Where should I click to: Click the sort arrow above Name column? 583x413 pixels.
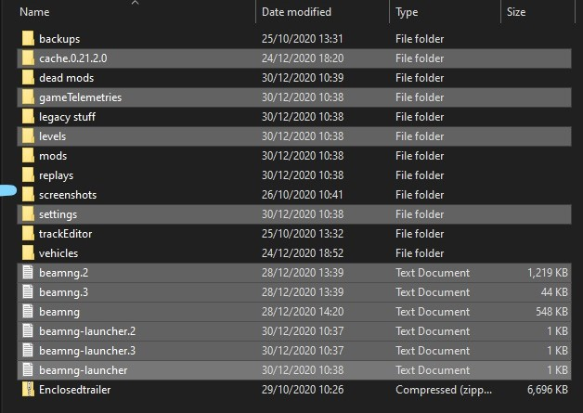point(136,3)
